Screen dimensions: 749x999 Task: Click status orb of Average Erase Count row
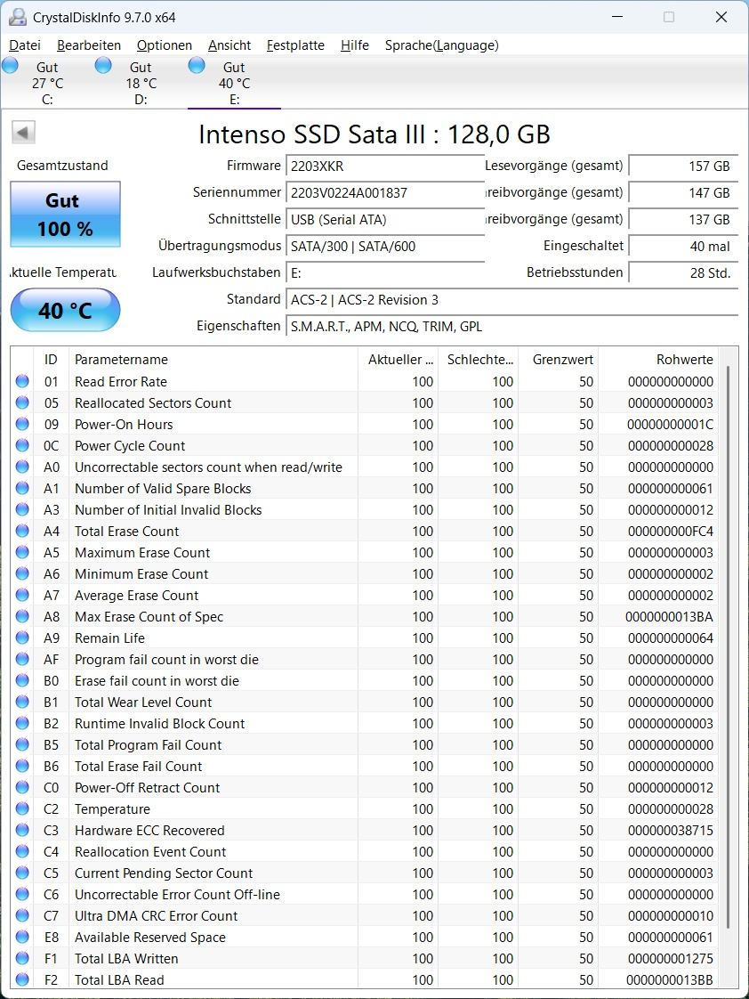click(x=22, y=595)
